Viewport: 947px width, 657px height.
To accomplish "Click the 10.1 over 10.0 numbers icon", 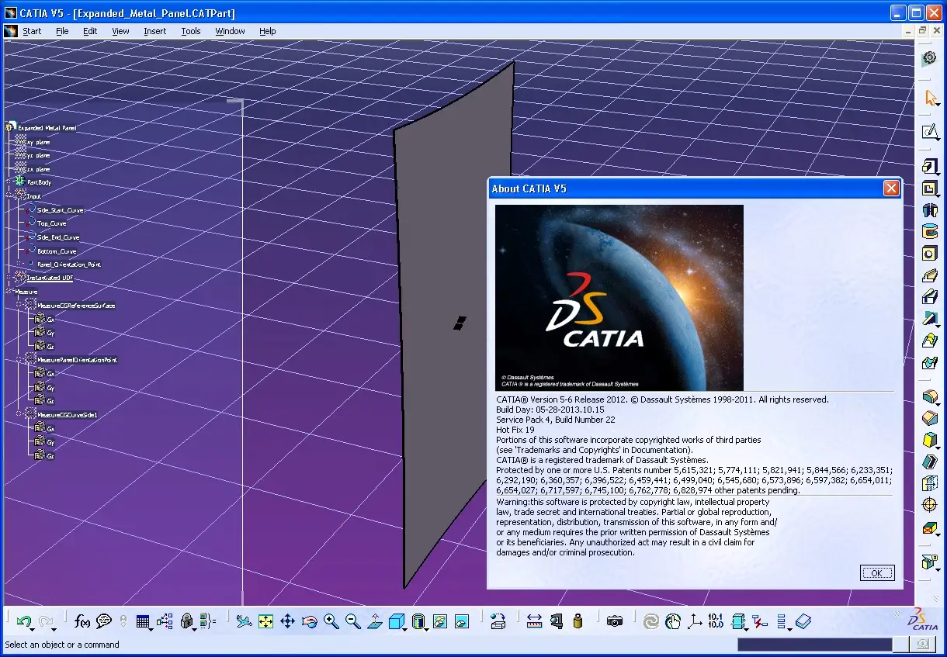I will pyautogui.click(x=716, y=621).
